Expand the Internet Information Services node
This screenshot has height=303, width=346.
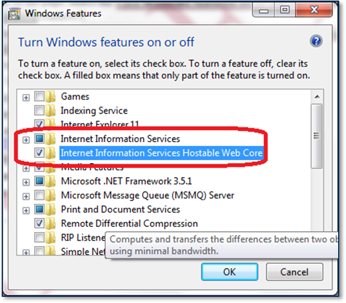tap(26, 140)
